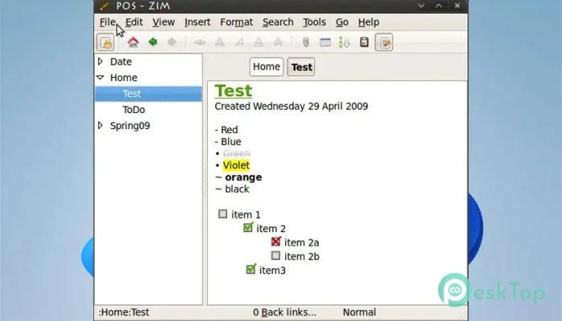The width and height of the screenshot is (562, 321).
Task: Open the Format menu
Action: coord(237,22)
